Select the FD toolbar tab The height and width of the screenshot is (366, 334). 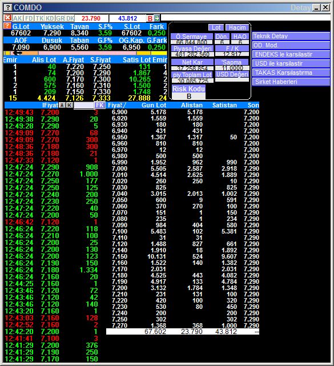(x=29, y=18)
